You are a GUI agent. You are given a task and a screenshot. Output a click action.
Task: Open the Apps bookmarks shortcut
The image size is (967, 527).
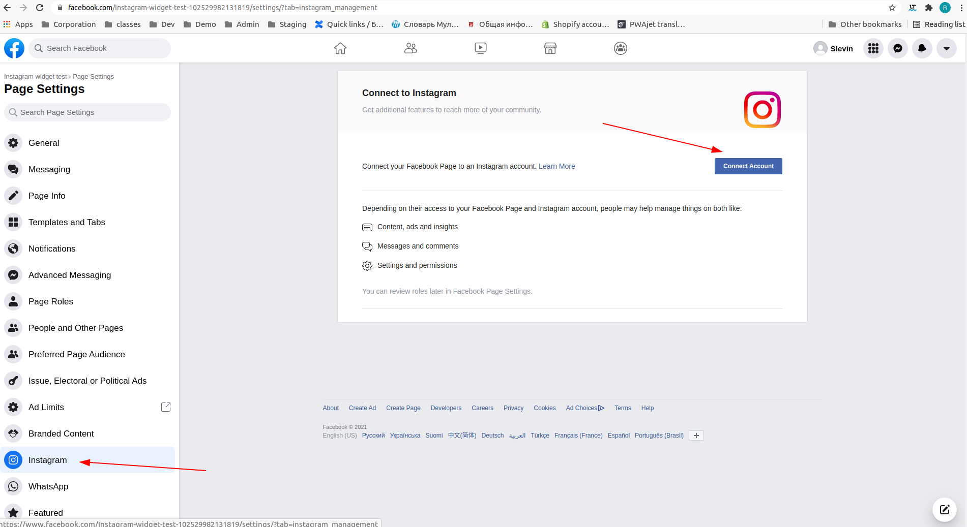click(x=18, y=24)
